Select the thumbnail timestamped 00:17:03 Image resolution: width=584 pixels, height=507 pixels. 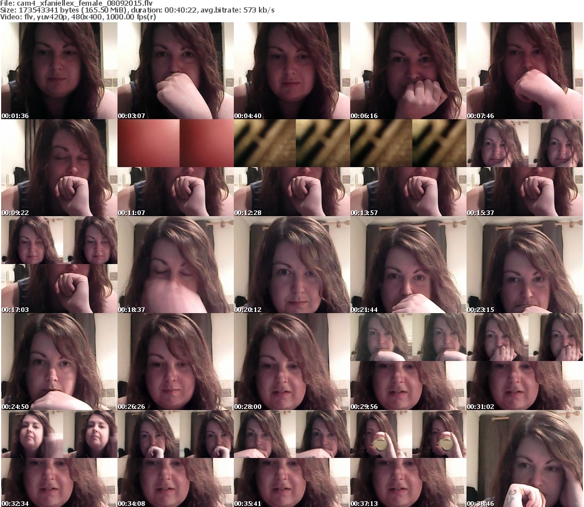[59, 265]
